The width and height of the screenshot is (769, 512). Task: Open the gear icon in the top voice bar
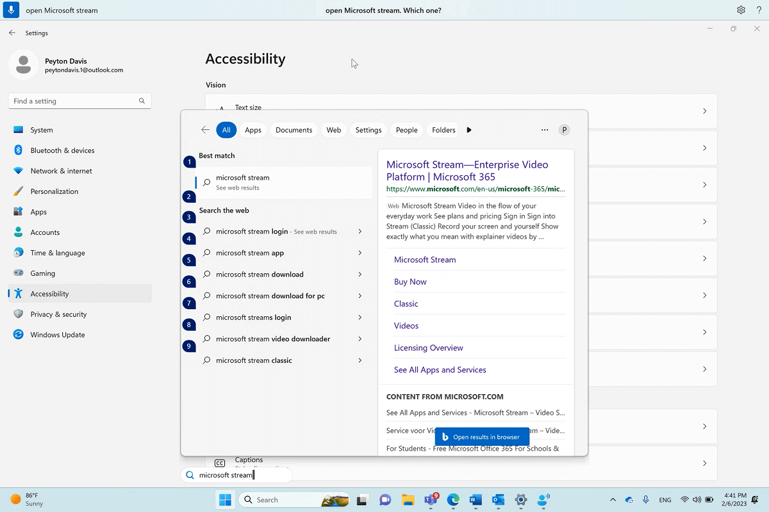pos(741,10)
